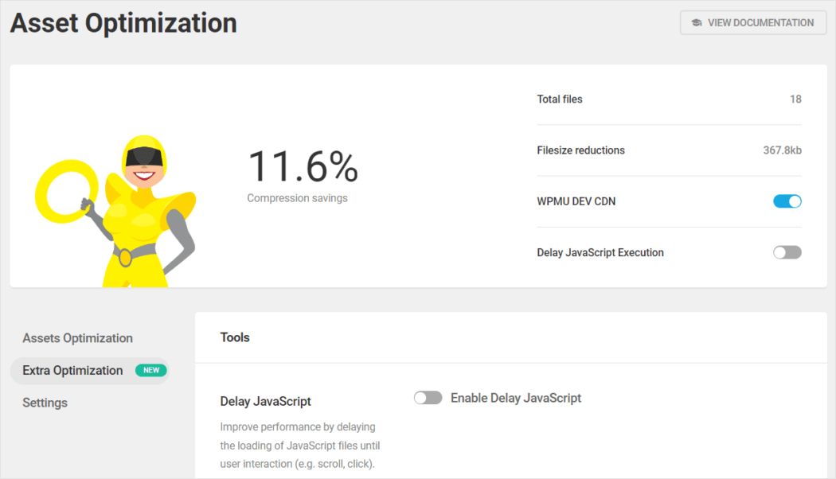Go to the Settings tab
The height and width of the screenshot is (479, 836).
coord(45,403)
